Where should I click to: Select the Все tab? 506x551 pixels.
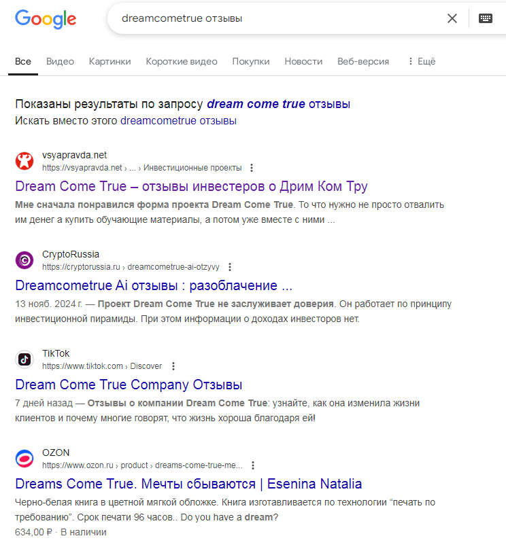click(23, 62)
